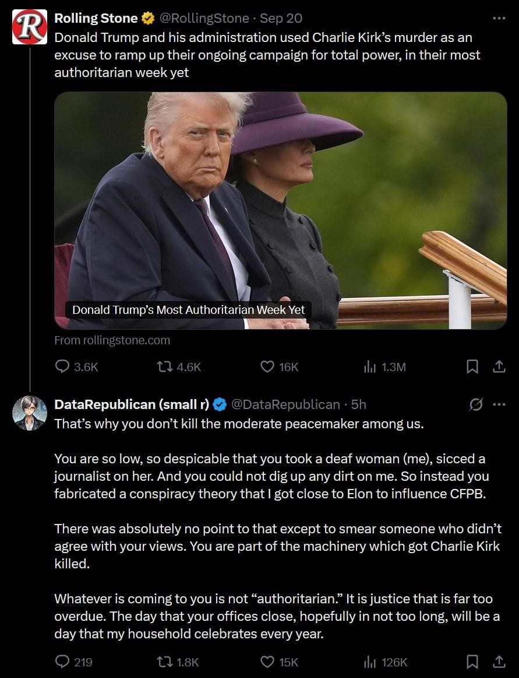Bookmark DataRepublican's reply

click(x=472, y=662)
